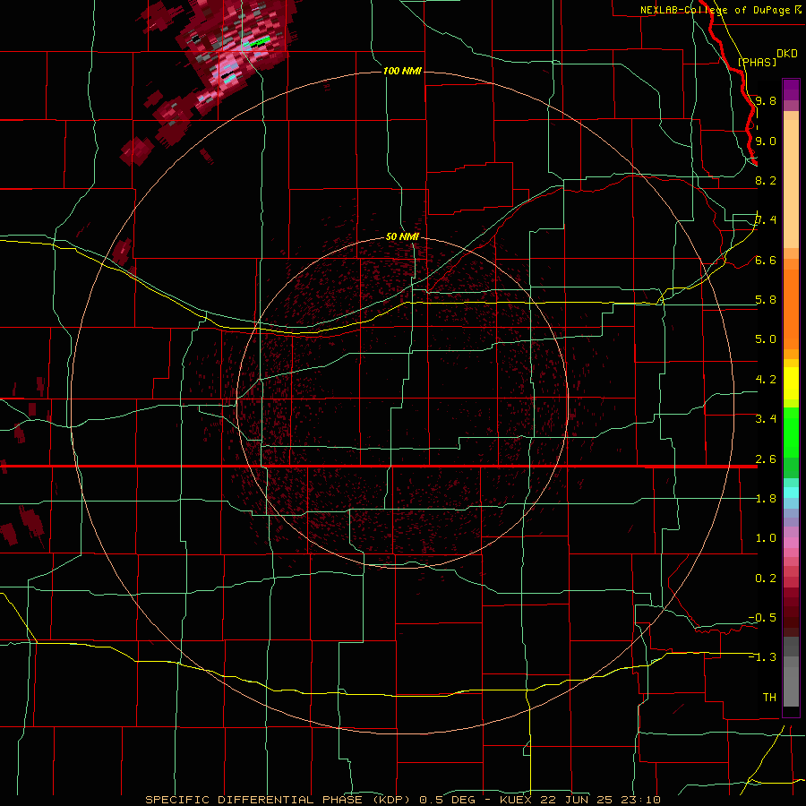This screenshot has width=806, height=806.
Task: Click the purple band atop the color scale
Action: pos(791,90)
